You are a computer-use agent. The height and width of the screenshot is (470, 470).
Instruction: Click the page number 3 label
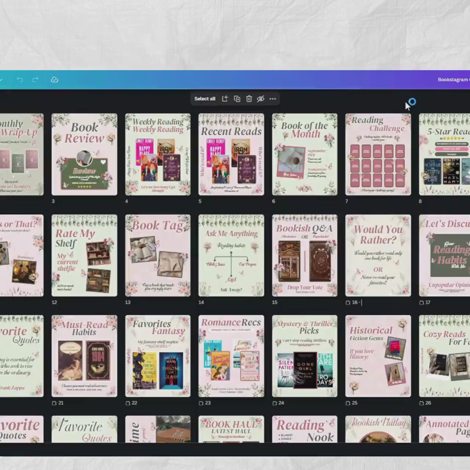point(53,201)
